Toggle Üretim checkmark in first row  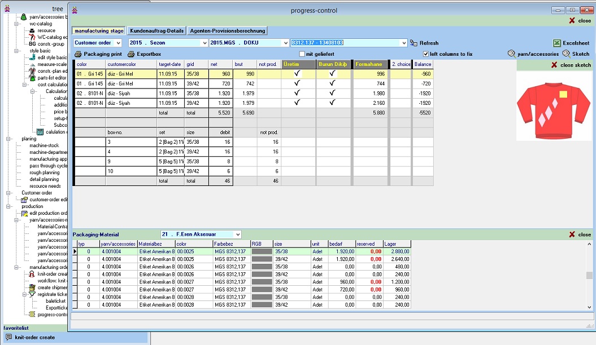297,74
